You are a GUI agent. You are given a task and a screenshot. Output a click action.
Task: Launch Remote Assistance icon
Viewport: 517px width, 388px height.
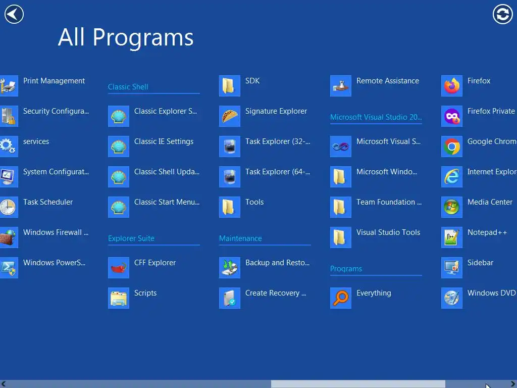[341, 86]
